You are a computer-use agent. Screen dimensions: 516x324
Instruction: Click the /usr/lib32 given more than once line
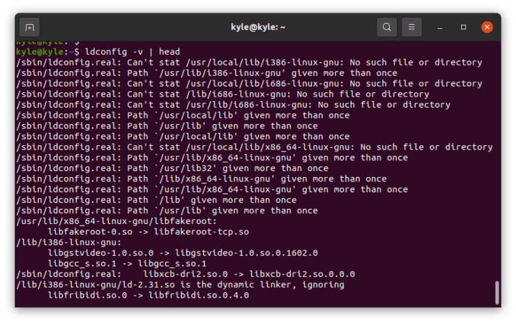pyautogui.click(x=172, y=168)
